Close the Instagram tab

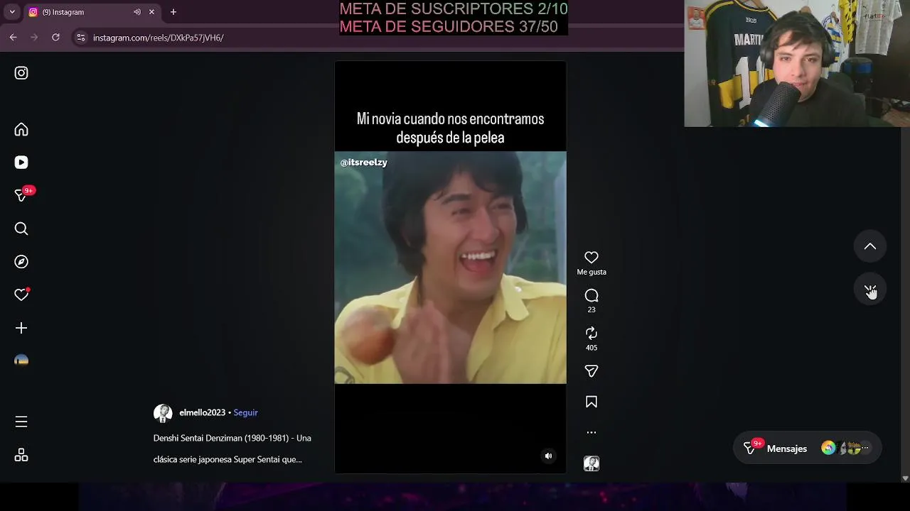pos(151,12)
